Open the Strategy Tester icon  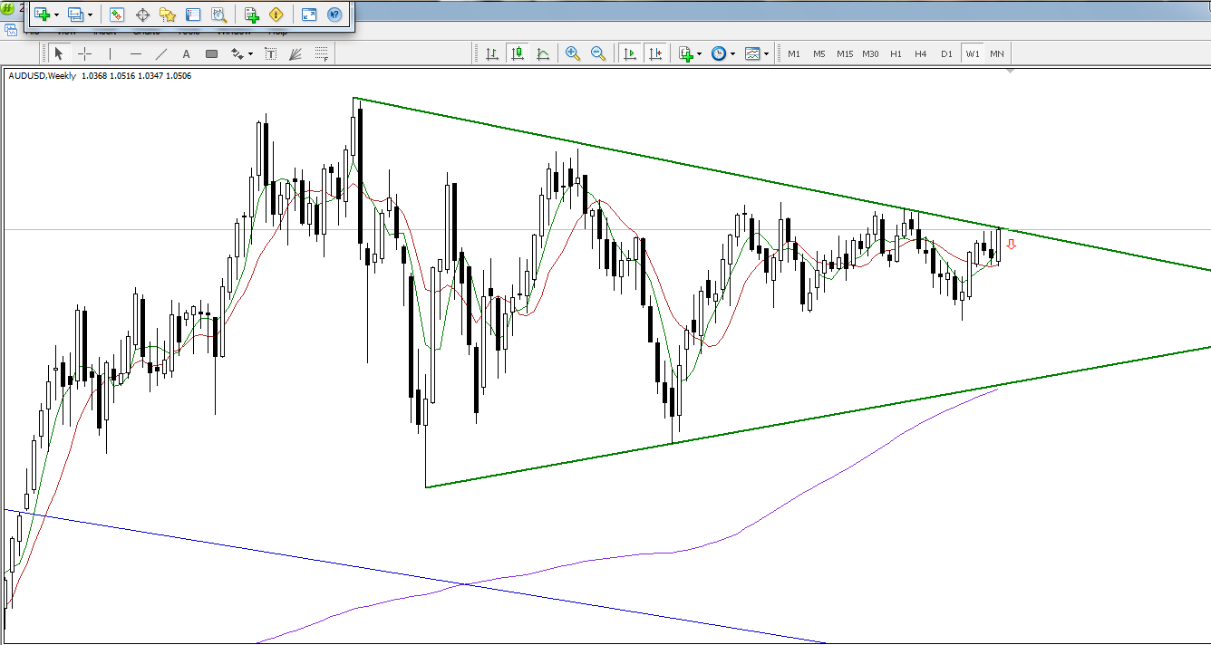[x=218, y=14]
